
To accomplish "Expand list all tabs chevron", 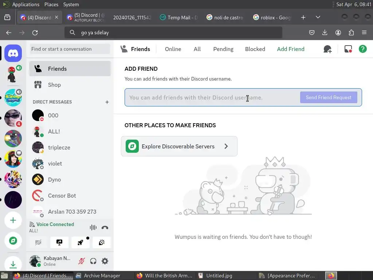I will click(318, 17).
